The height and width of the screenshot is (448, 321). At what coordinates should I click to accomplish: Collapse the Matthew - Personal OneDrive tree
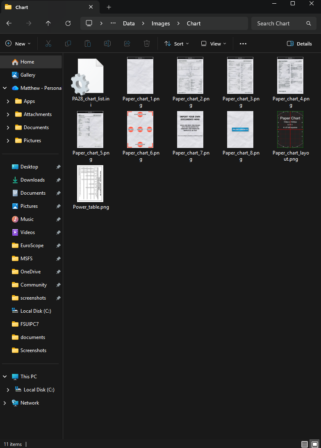pyautogui.click(x=5, y=88)
